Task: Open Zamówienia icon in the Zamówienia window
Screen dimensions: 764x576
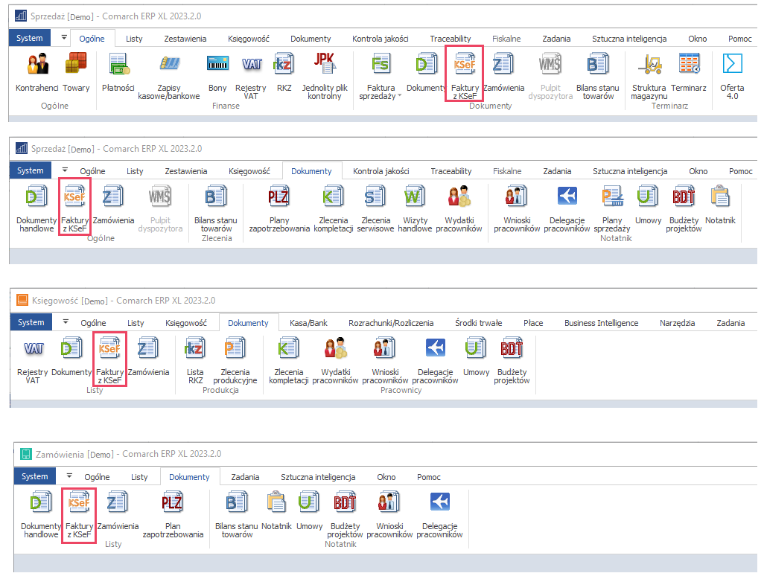Action: click(x=118, y=512)
